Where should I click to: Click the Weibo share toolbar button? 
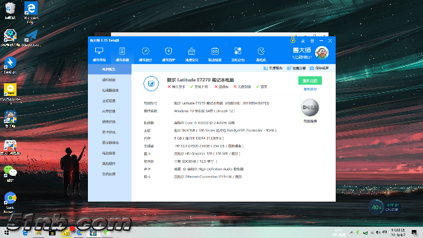(x=296, y=68)
